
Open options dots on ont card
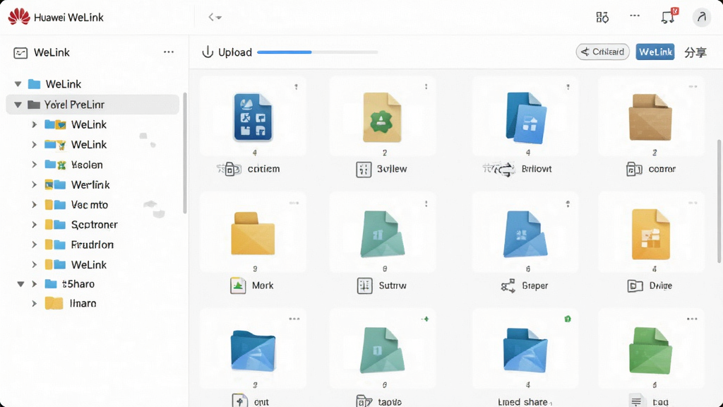coord(294,319)
